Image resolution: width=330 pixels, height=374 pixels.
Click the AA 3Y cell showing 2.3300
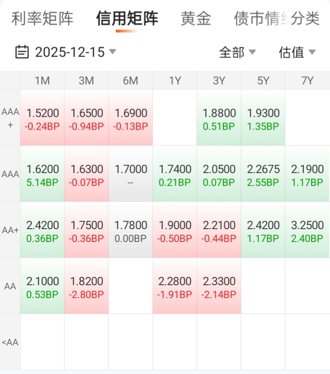coord(219,287)
